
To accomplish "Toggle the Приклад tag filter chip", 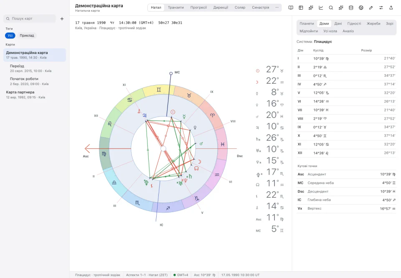I will point(27,35).
